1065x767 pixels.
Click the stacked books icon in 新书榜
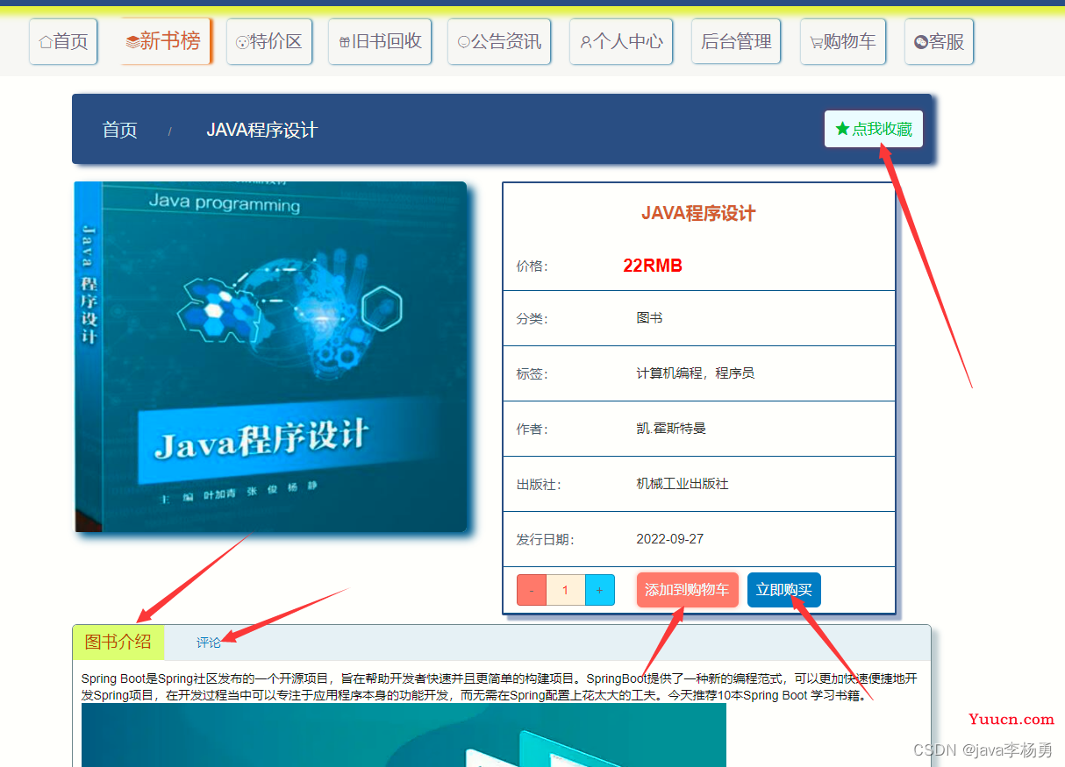pyautogui.click(x=132, y=42)
